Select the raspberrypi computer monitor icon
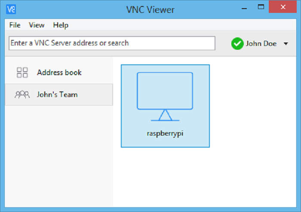Viewport: 301px width, 212px height. point(165,97)
